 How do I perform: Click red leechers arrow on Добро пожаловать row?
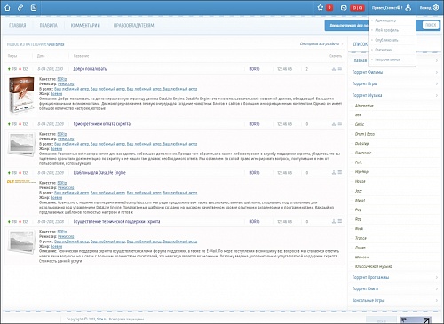pyautogui.click(x=20, y=69)
